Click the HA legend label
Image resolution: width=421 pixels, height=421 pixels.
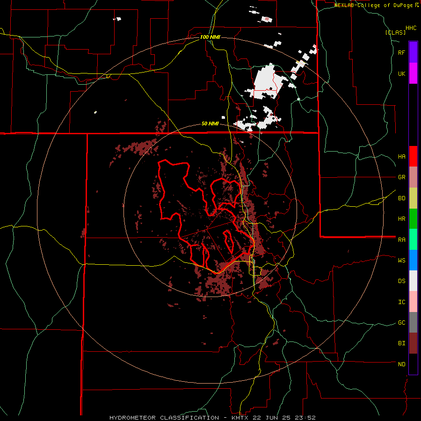pyautogui.click(x=401, y=157)
